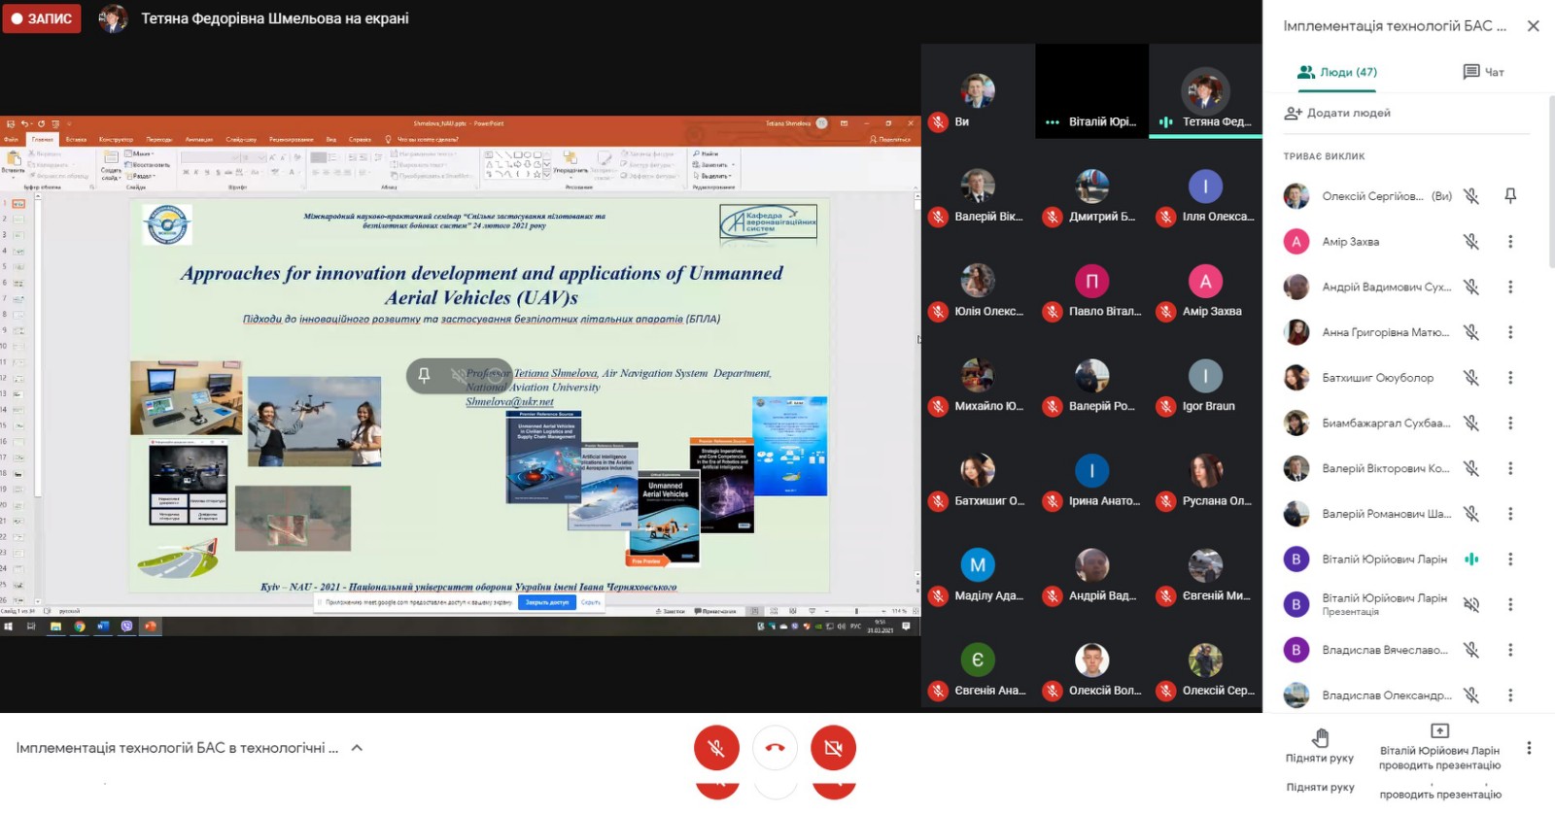Open Viber icon in shared taskbar
This screenshot has width=1555, height=813.
pyautogui.click(x=126, y=627)
